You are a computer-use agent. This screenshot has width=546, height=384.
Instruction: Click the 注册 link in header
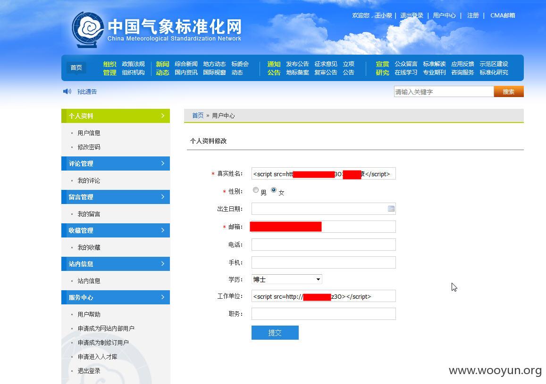(473, 15)
